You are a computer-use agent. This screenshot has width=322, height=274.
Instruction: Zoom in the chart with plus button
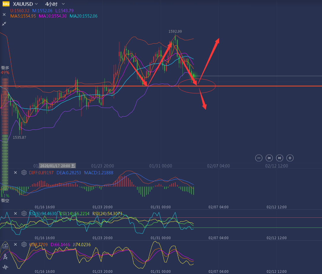click(290, 158)
